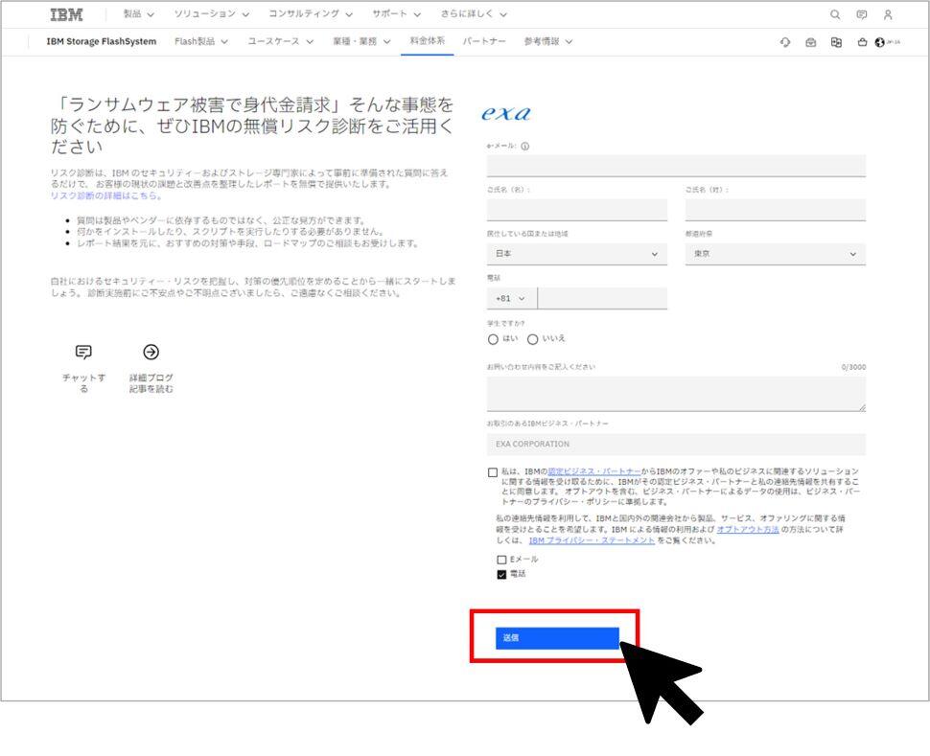Click the 詳細ブログ記事を読む arrow icon
Viewport: 930px width, 756px height.
[x=151, y=353]
